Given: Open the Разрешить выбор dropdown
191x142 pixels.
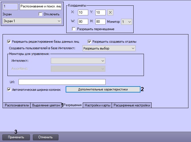Looking at the screenshot, I should [x=109, y=48].
